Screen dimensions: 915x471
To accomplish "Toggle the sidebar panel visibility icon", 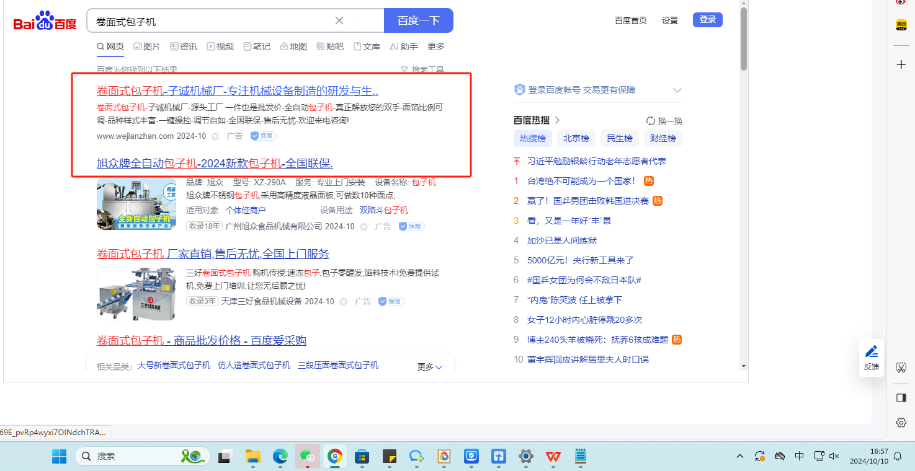I will pos(901,398).
